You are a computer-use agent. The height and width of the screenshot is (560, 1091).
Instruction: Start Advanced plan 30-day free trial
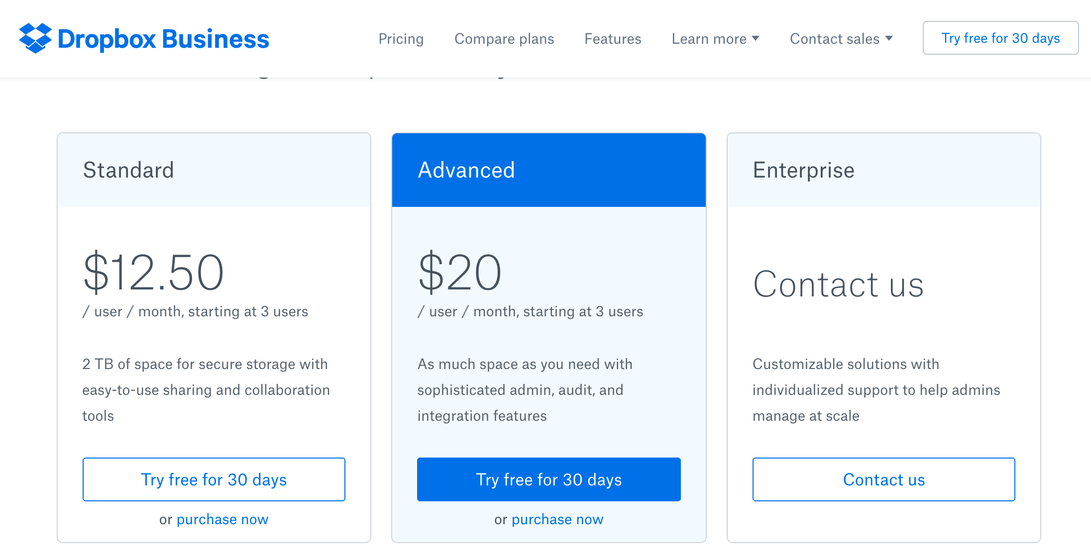(x=548, y=479)
